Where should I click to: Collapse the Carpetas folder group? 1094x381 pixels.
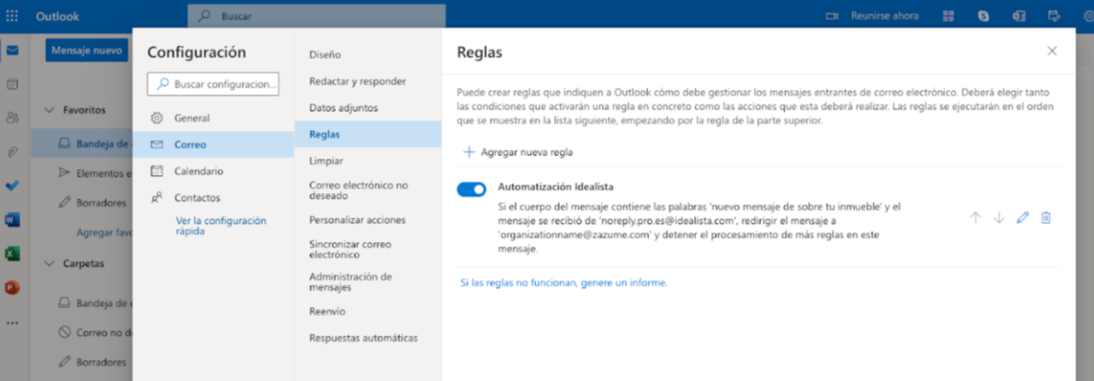[50, 265]
